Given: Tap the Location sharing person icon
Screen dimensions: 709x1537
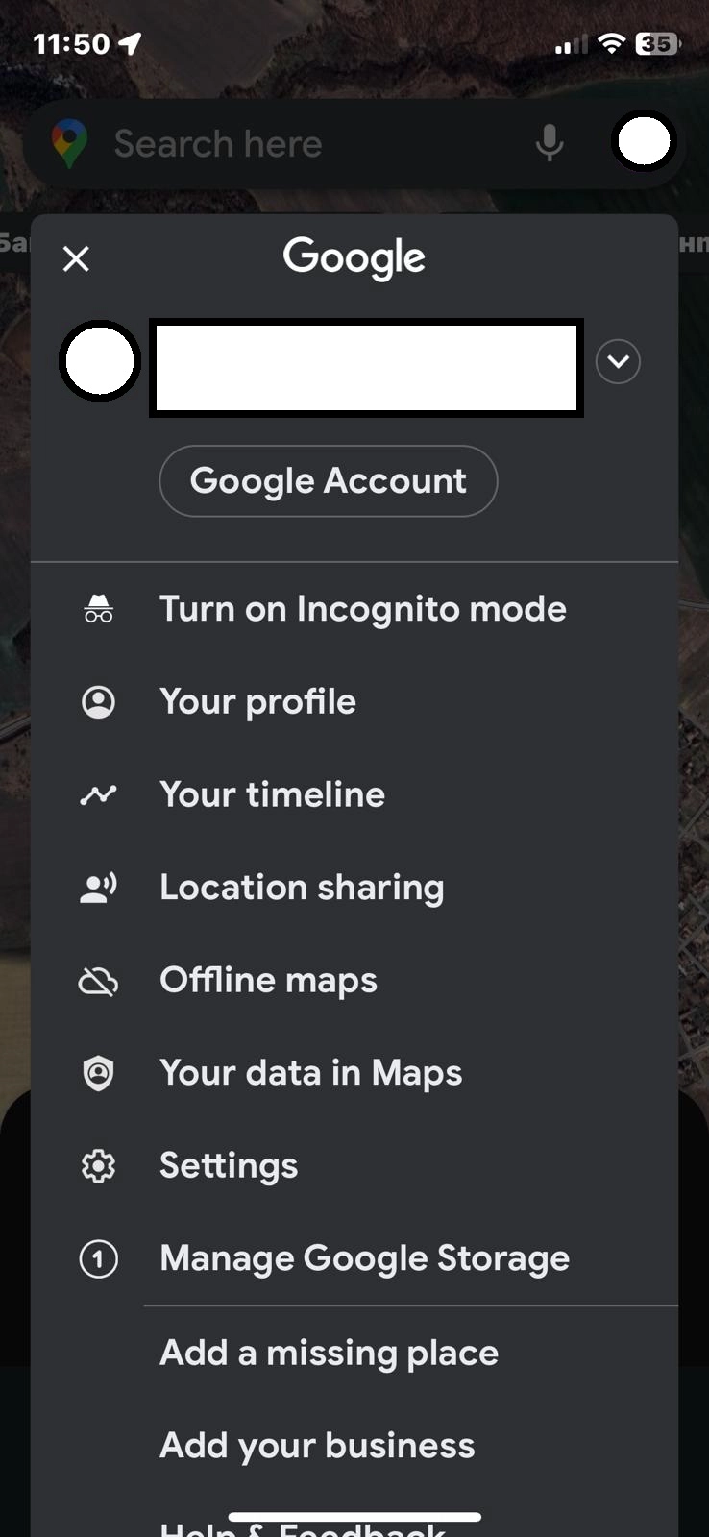Looking at the screenshot, I should coord(98,888).
